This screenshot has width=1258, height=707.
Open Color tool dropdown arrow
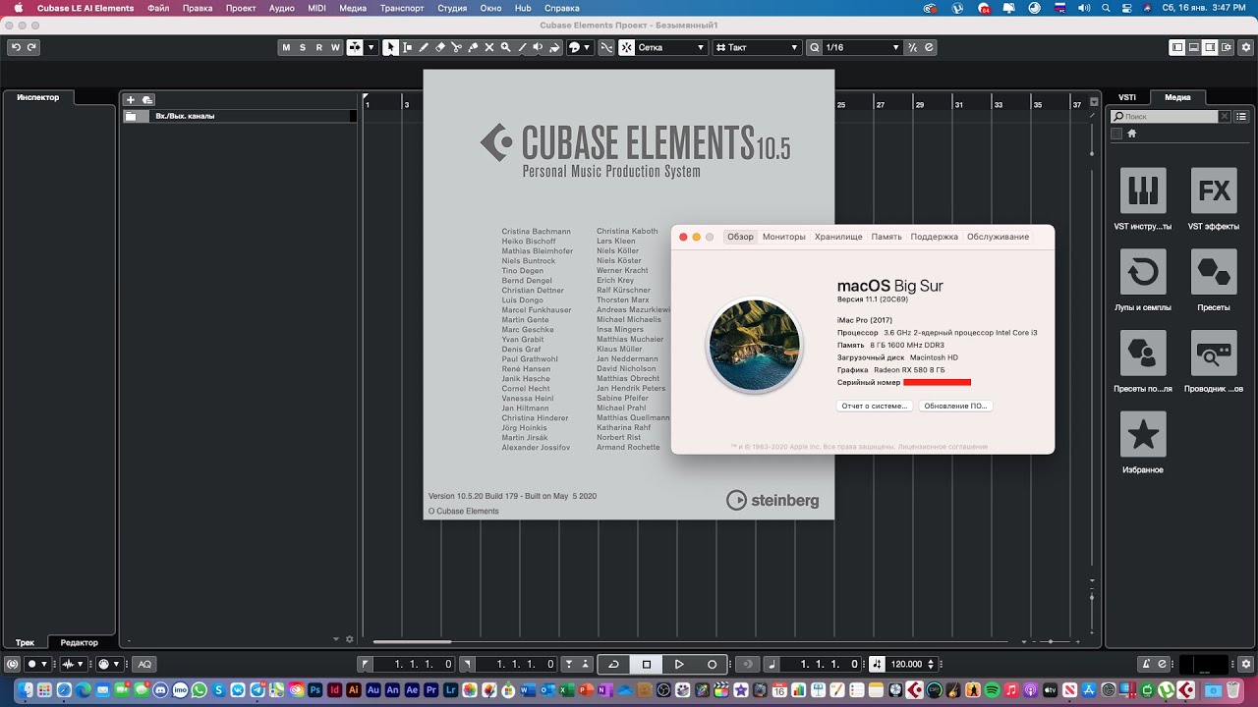pyautogui.click(x=587, y=47)
